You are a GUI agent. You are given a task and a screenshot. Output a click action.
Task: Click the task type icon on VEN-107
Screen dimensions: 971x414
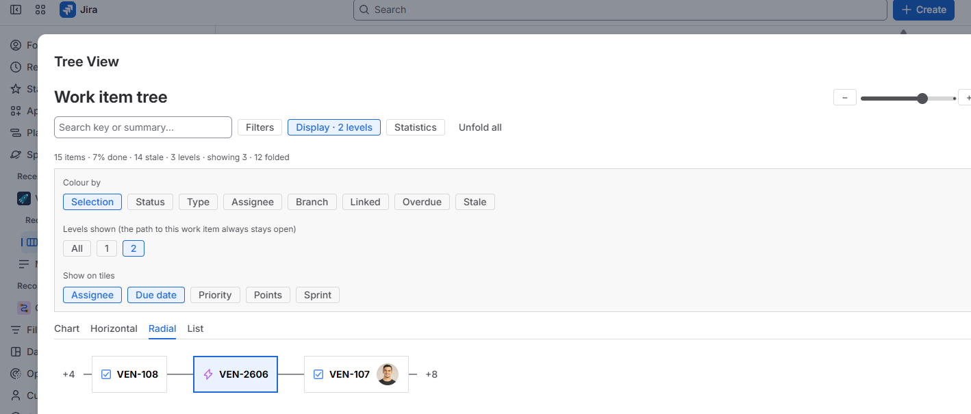click(318, 374)
